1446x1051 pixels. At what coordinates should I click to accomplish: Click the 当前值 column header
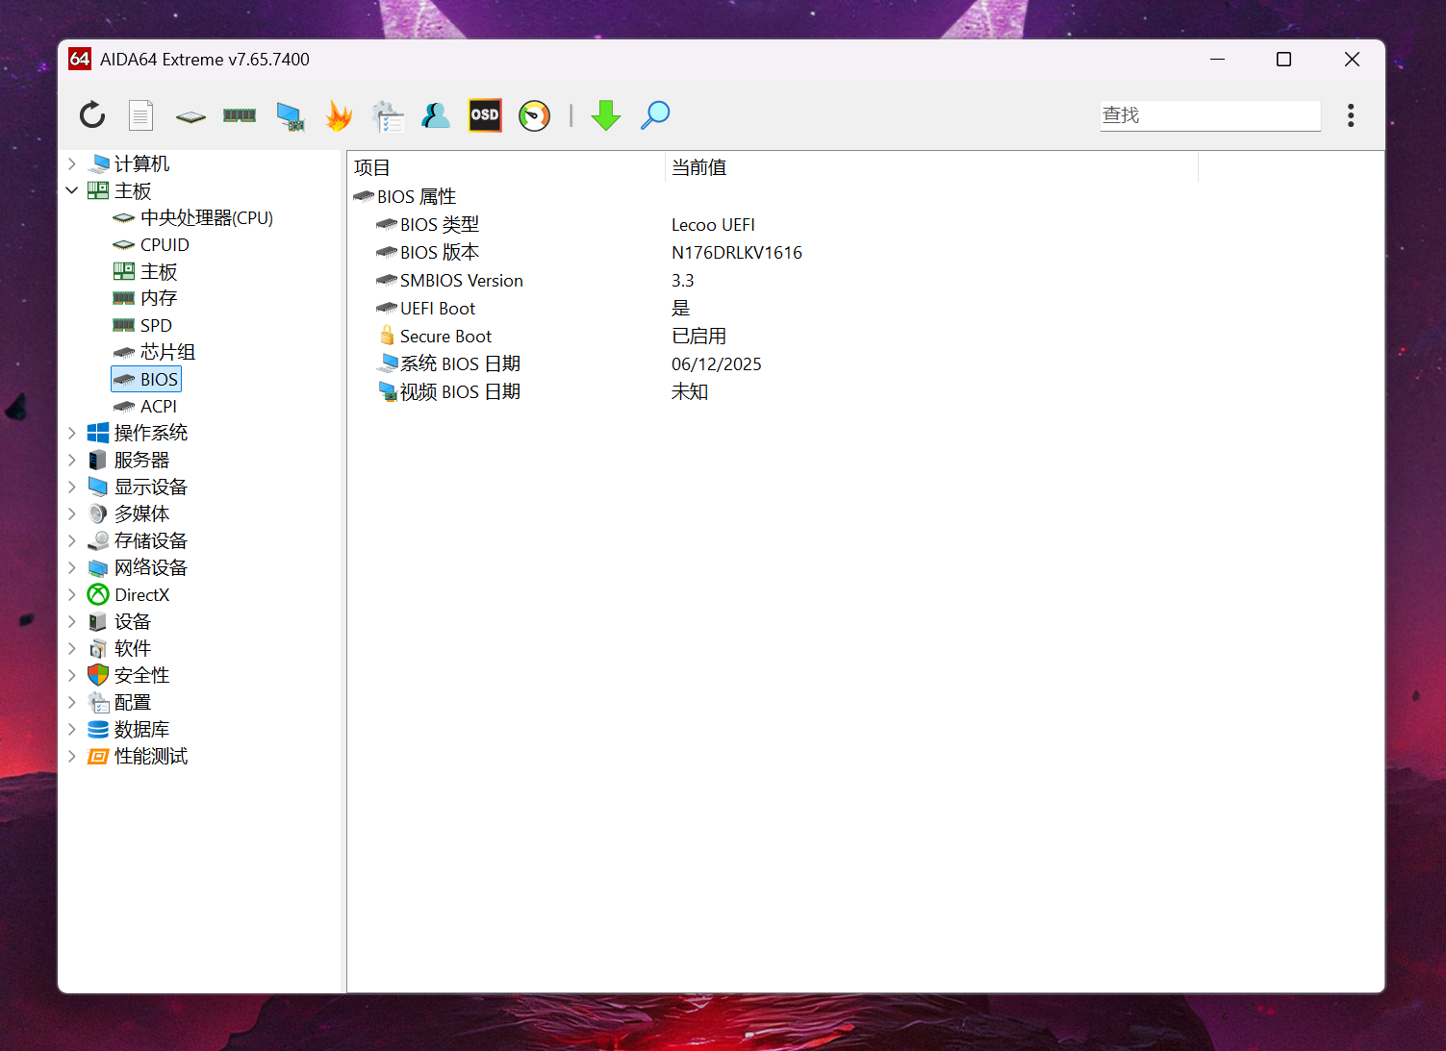931,167
